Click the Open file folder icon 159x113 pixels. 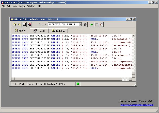(20, 25)
